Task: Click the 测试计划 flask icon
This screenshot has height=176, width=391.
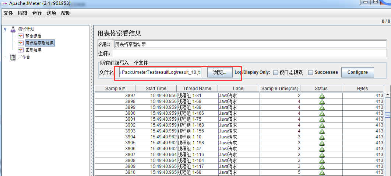Action: pyautogui.click(x=13, y=29)
